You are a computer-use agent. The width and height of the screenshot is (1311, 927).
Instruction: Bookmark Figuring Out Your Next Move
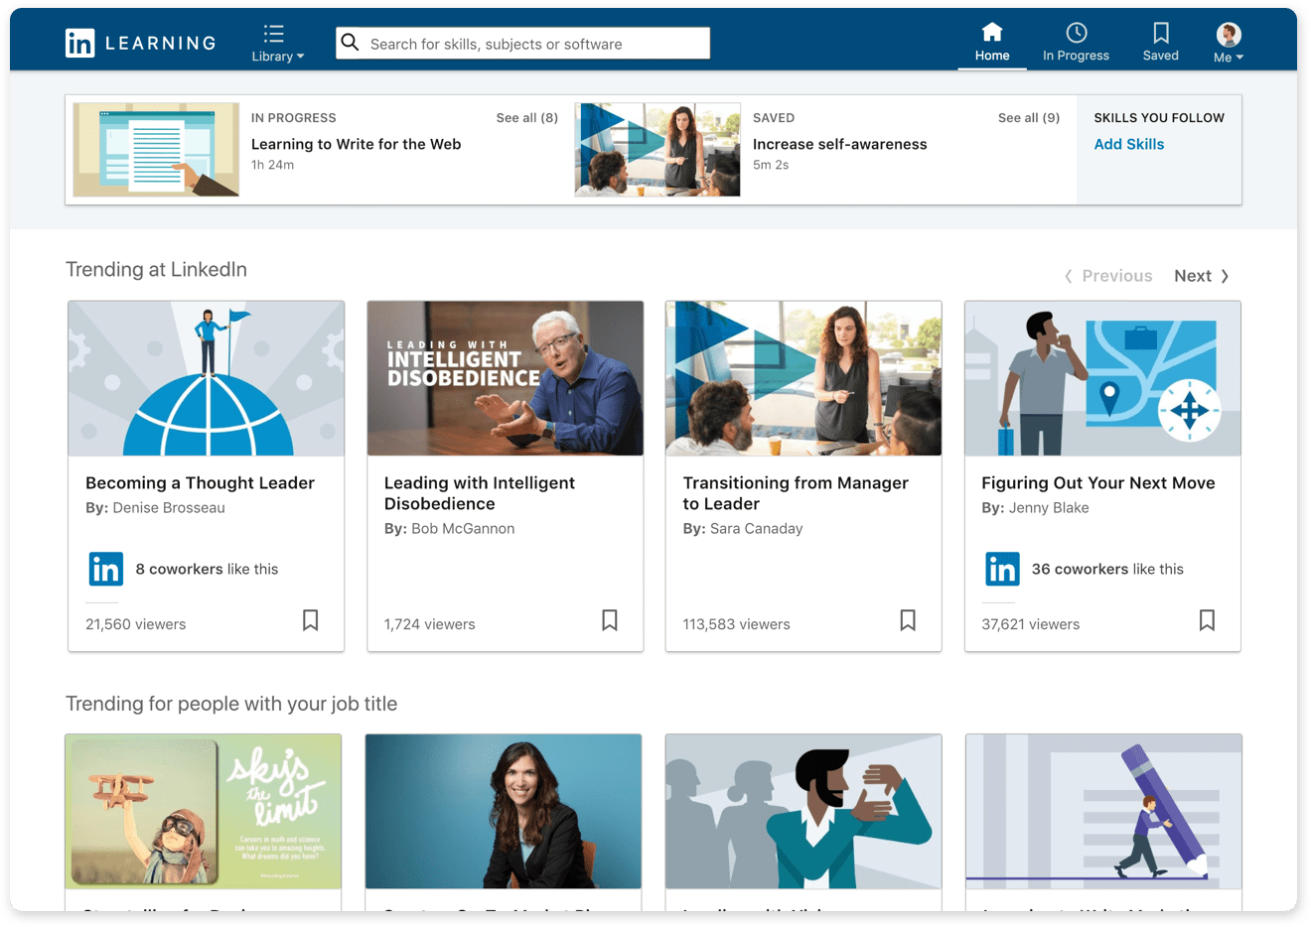tap(1207, 620)
